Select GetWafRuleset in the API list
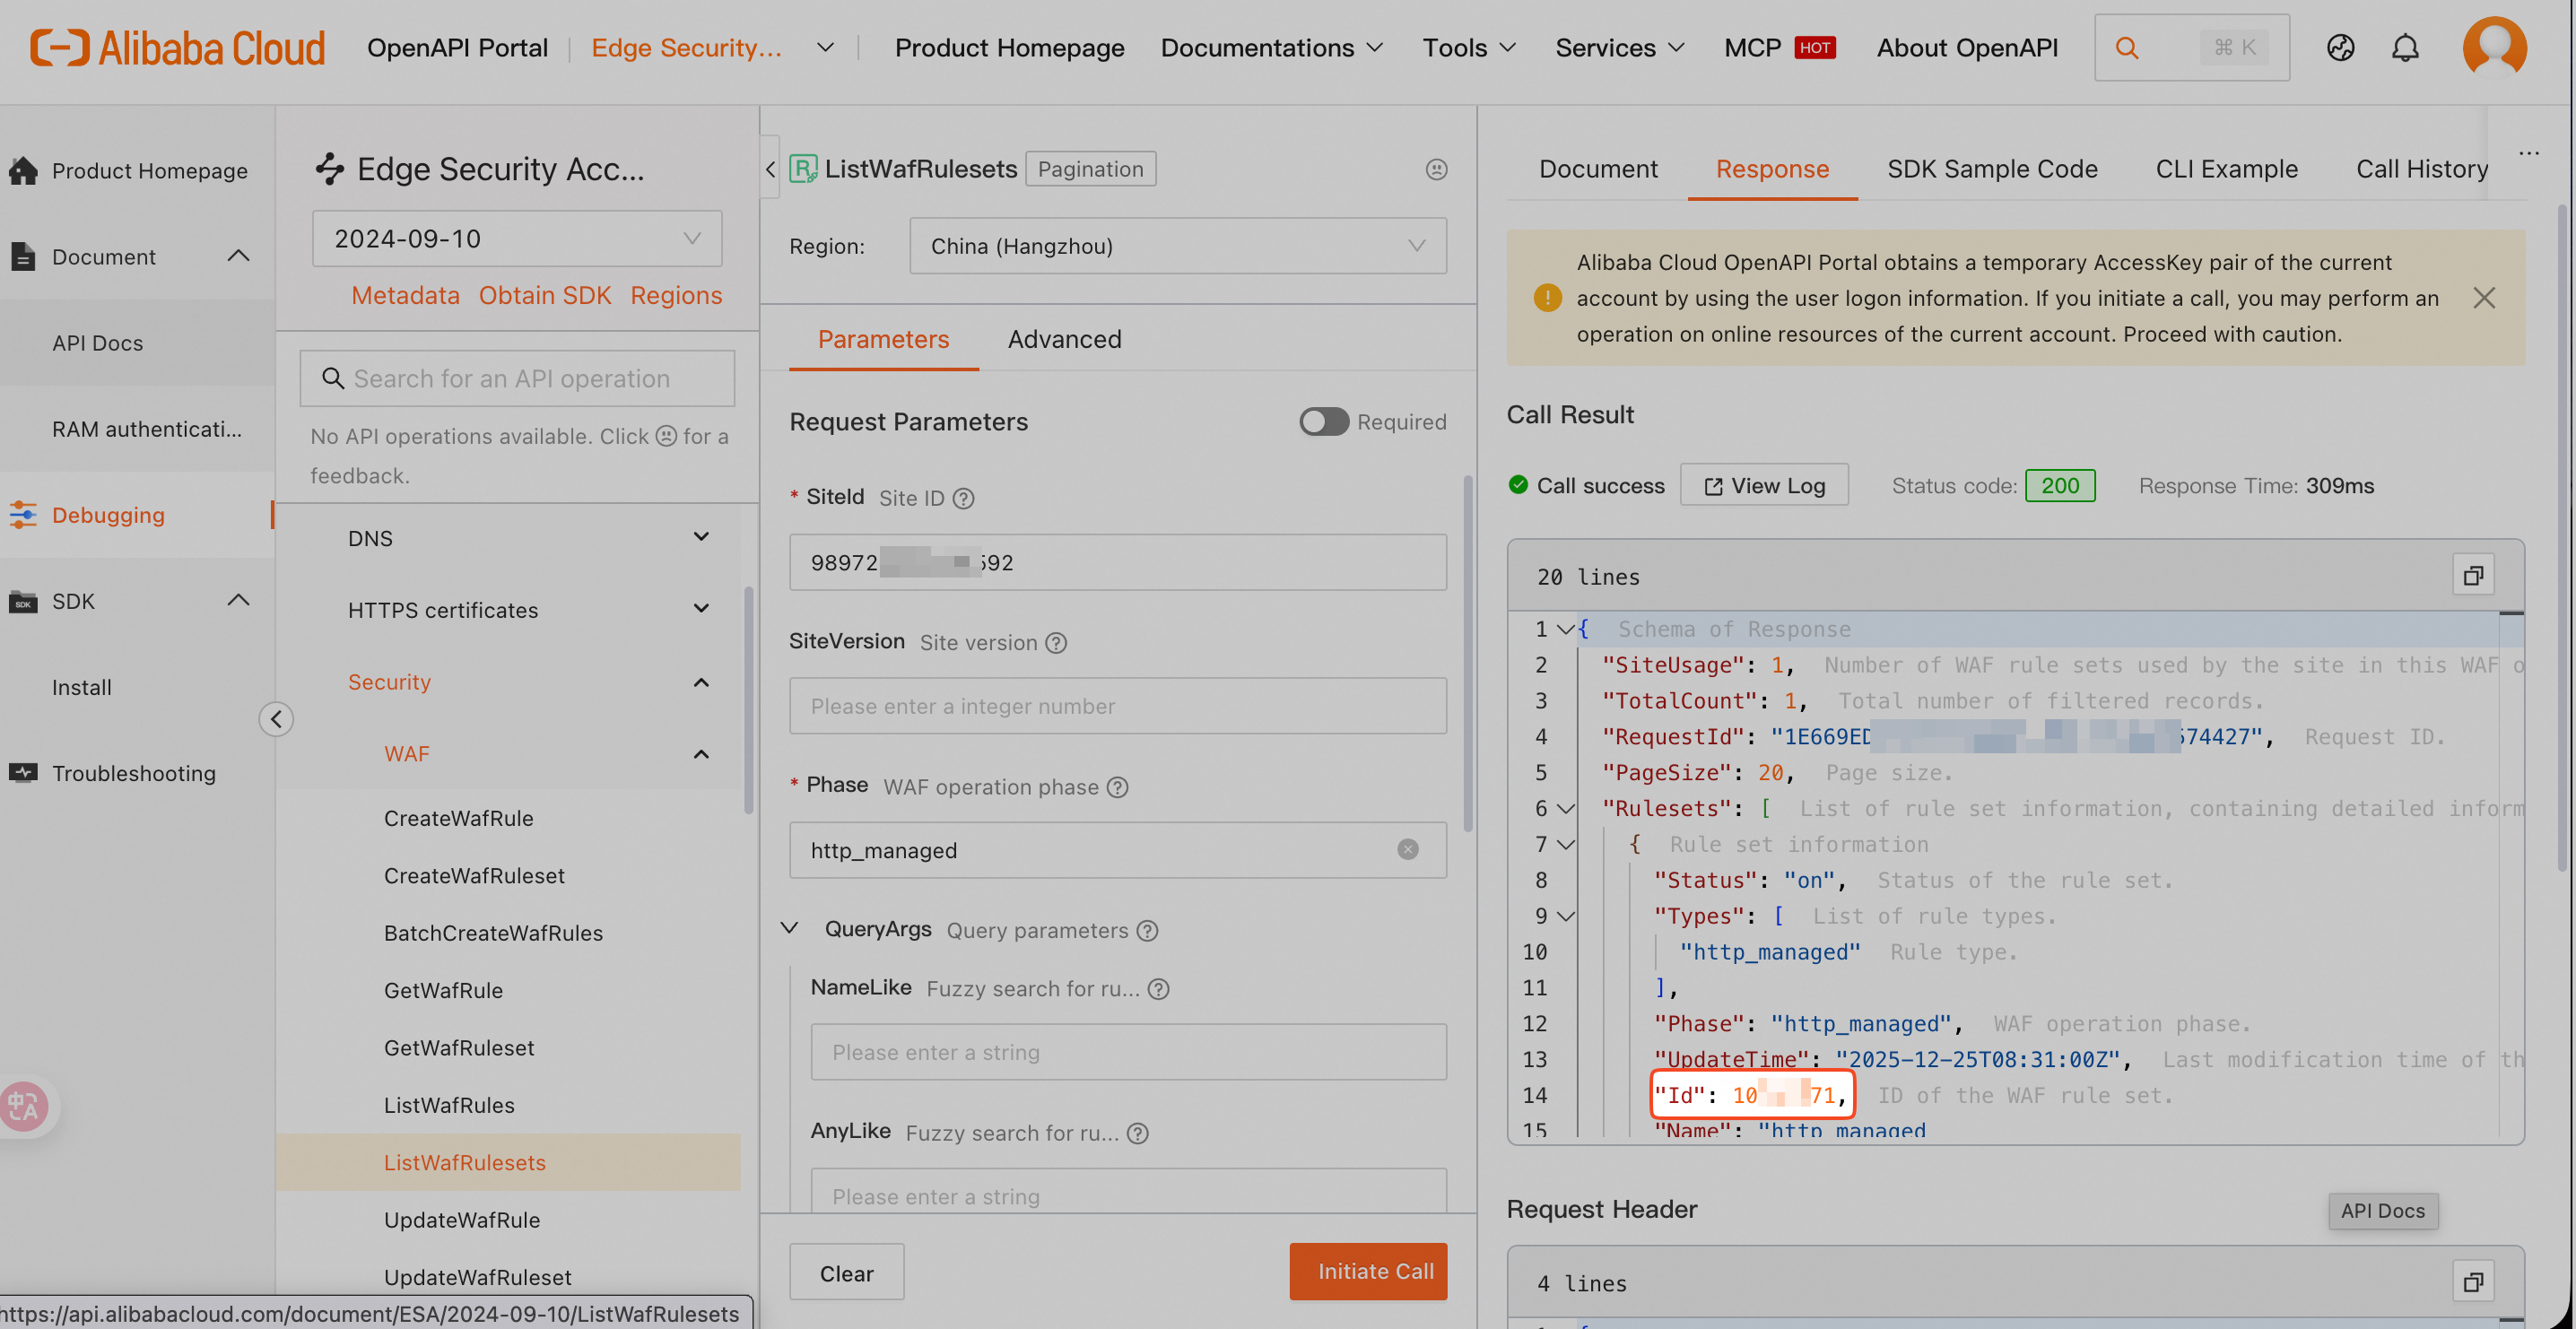This screenshot has height=1329, width=2576. (x=459, y=1048)
